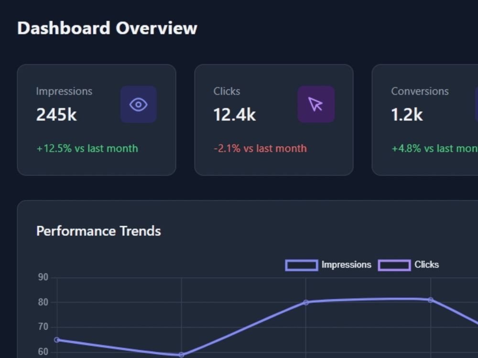Click the Impressions card label
The image size is (478, 358).
(64, 91)
